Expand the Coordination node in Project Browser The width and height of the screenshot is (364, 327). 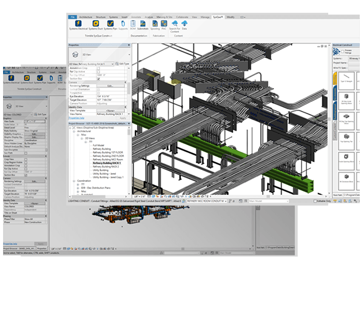click(74, 181)
